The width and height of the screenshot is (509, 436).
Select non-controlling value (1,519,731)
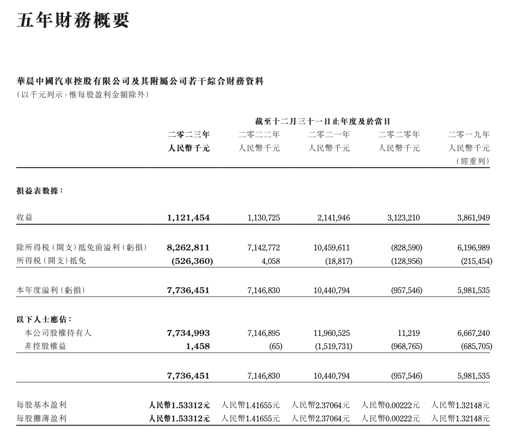tap(333, 346)
